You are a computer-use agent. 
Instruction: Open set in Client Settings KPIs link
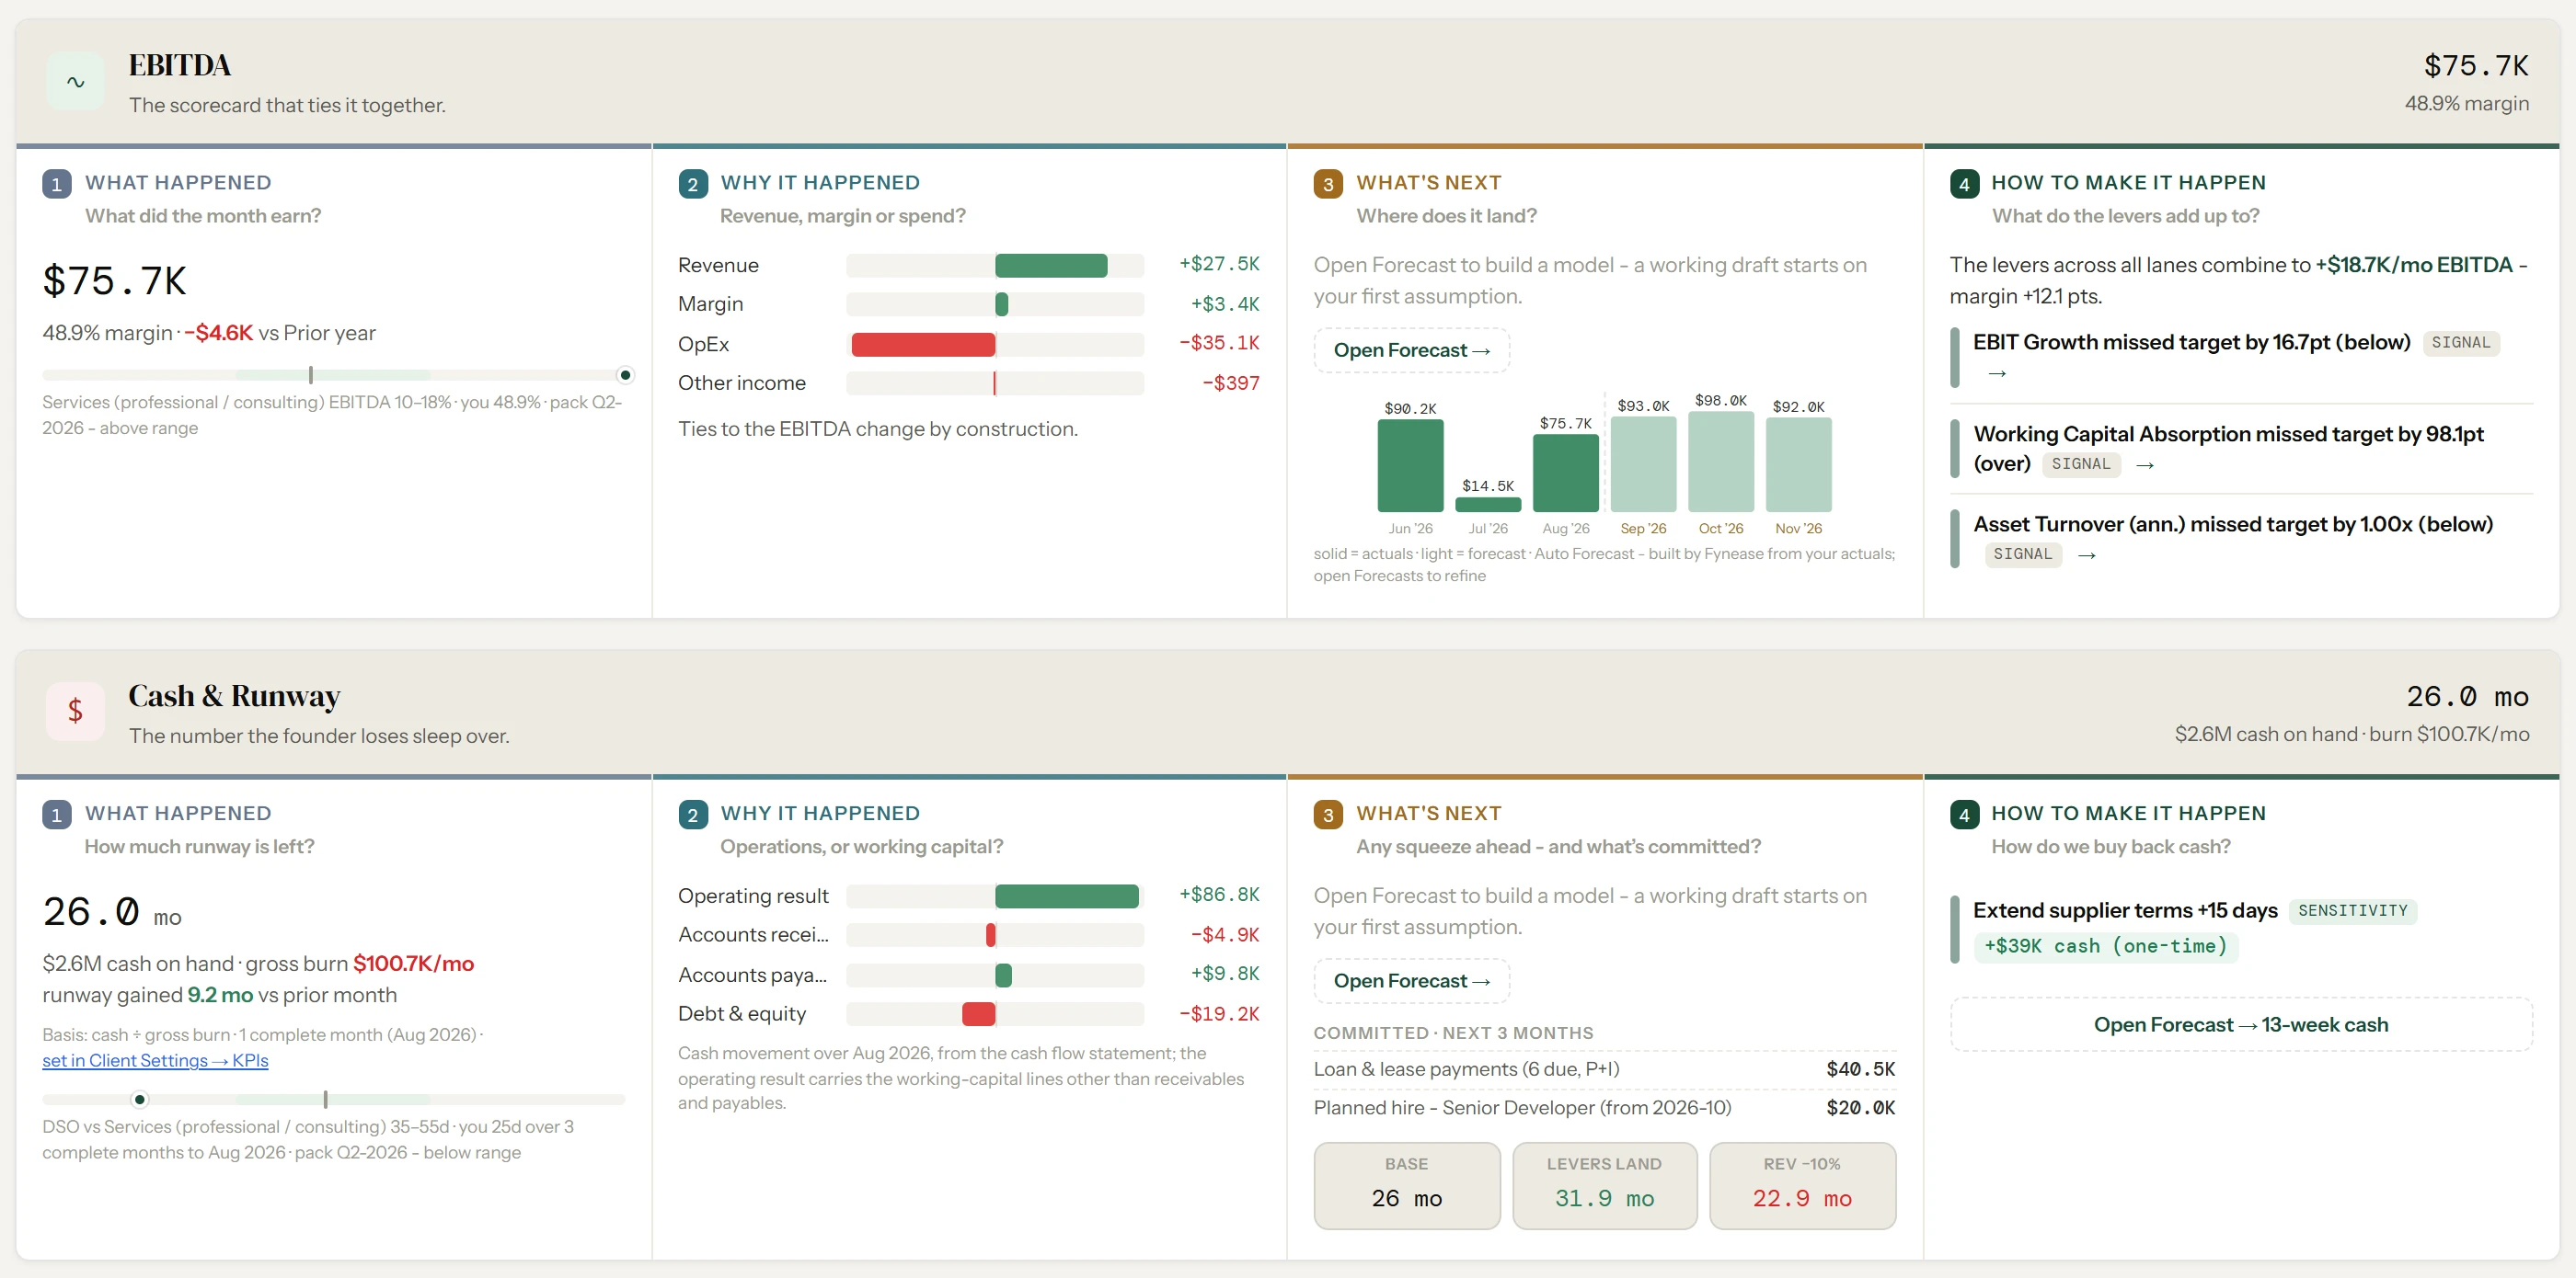tap(155, 1060)
